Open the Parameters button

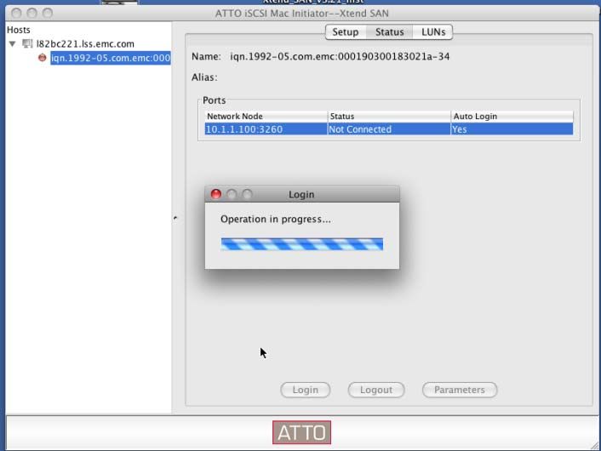[x=460, y=390]
